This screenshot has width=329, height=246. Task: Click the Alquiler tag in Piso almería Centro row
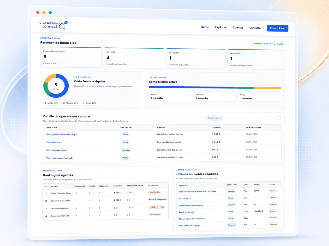click(x=126, y=150)
